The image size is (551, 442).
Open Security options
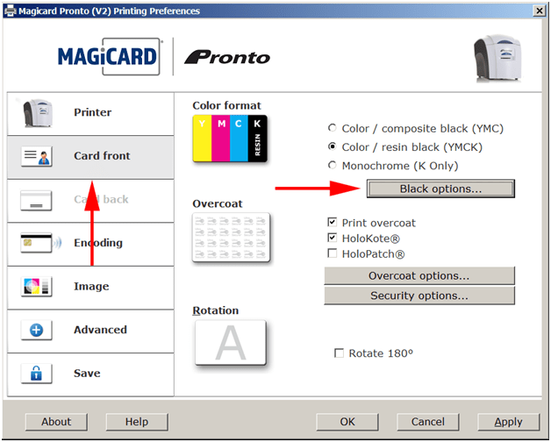[419, 296]
